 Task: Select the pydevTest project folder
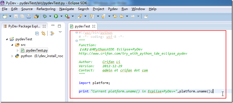[24, 39]
